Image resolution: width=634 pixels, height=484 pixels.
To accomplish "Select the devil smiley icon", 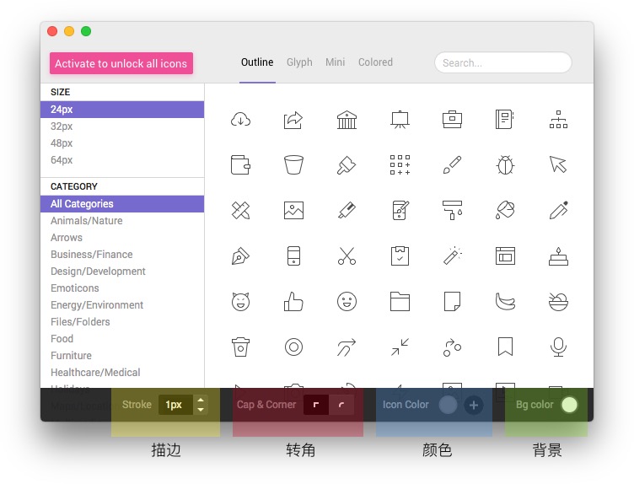I will click(x=240, y=302).
